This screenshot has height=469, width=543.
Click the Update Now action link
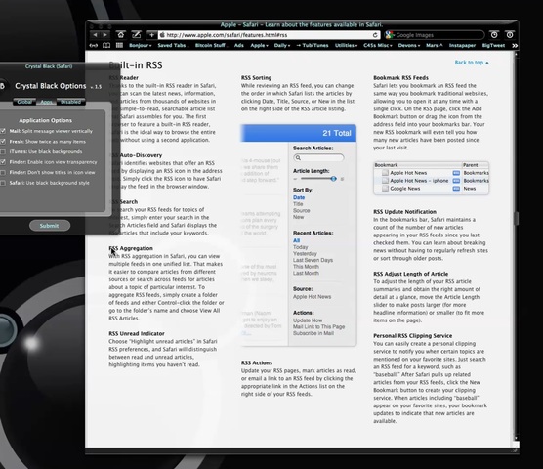(x=308, y=320)
